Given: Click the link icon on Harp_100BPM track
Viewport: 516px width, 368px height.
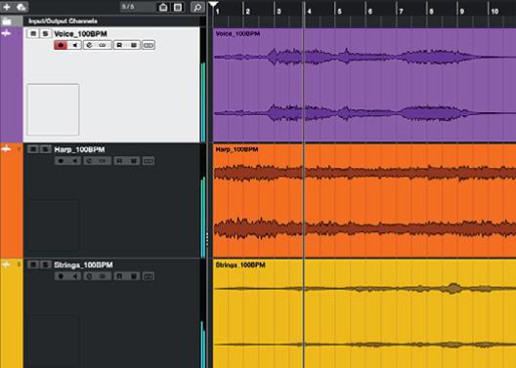Looking at the screenshot, I should coord(104,161).
